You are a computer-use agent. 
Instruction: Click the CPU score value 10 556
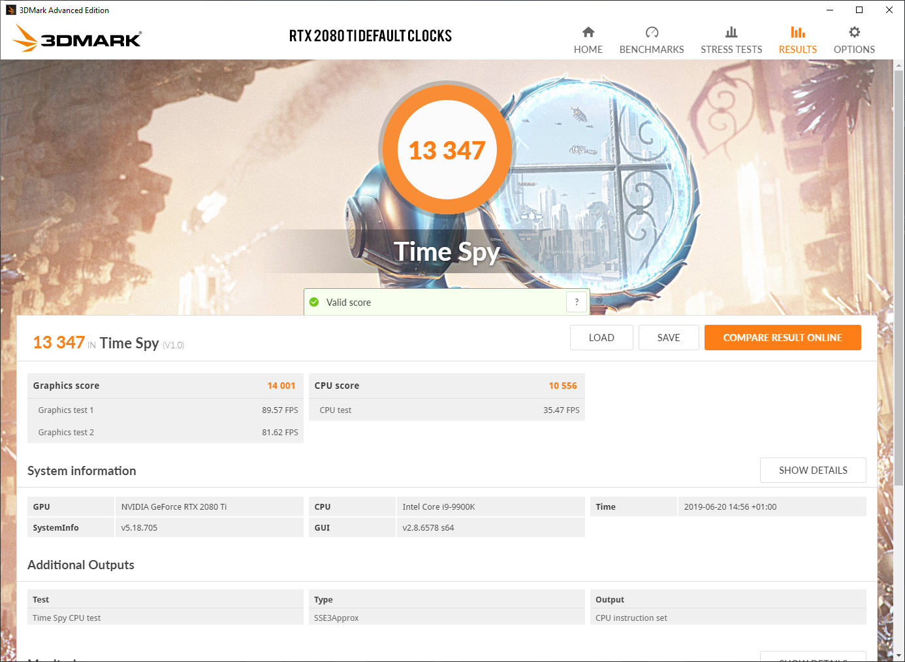point(563,386)
